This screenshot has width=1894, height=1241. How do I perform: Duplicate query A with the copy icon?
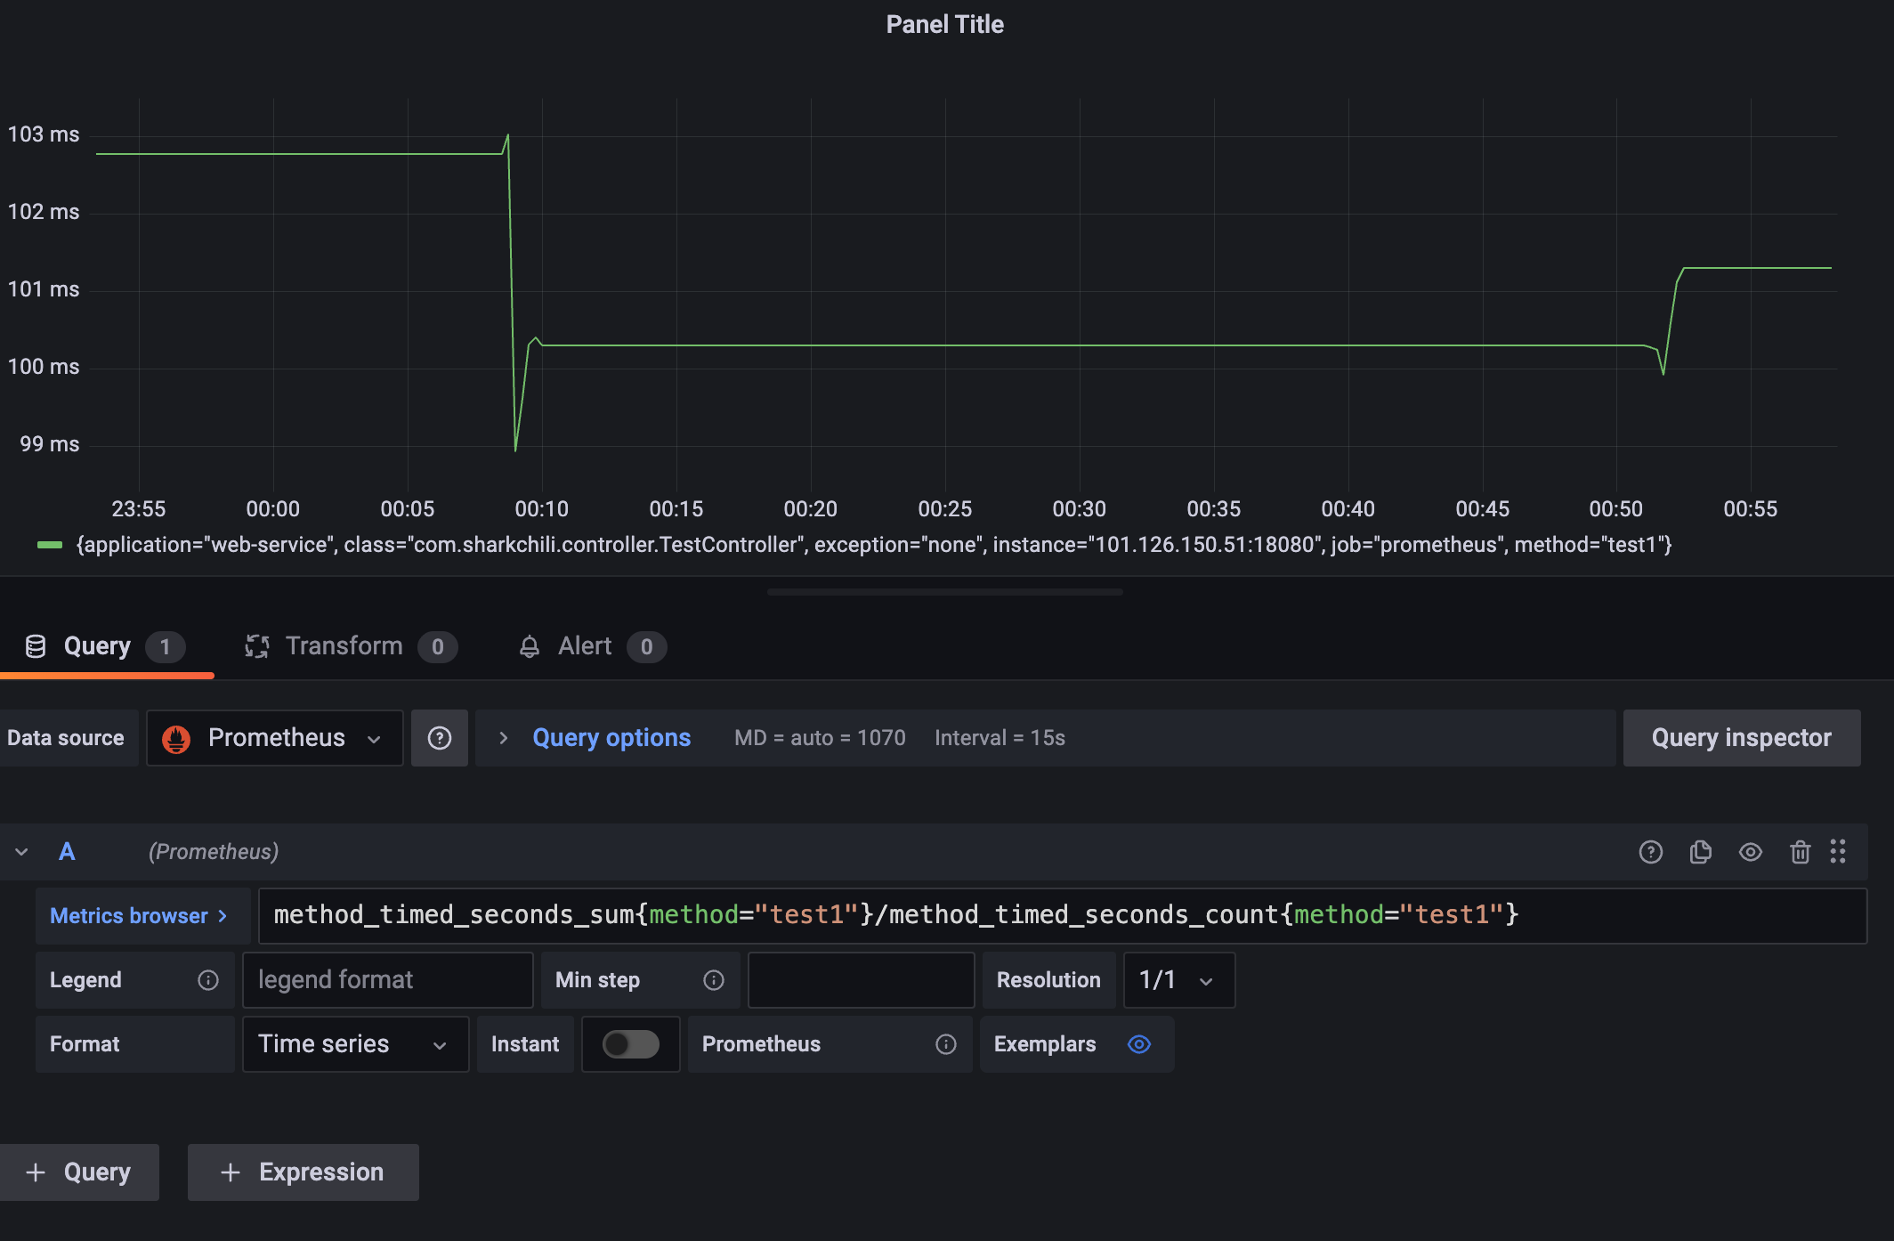(x=1700, y=852)
